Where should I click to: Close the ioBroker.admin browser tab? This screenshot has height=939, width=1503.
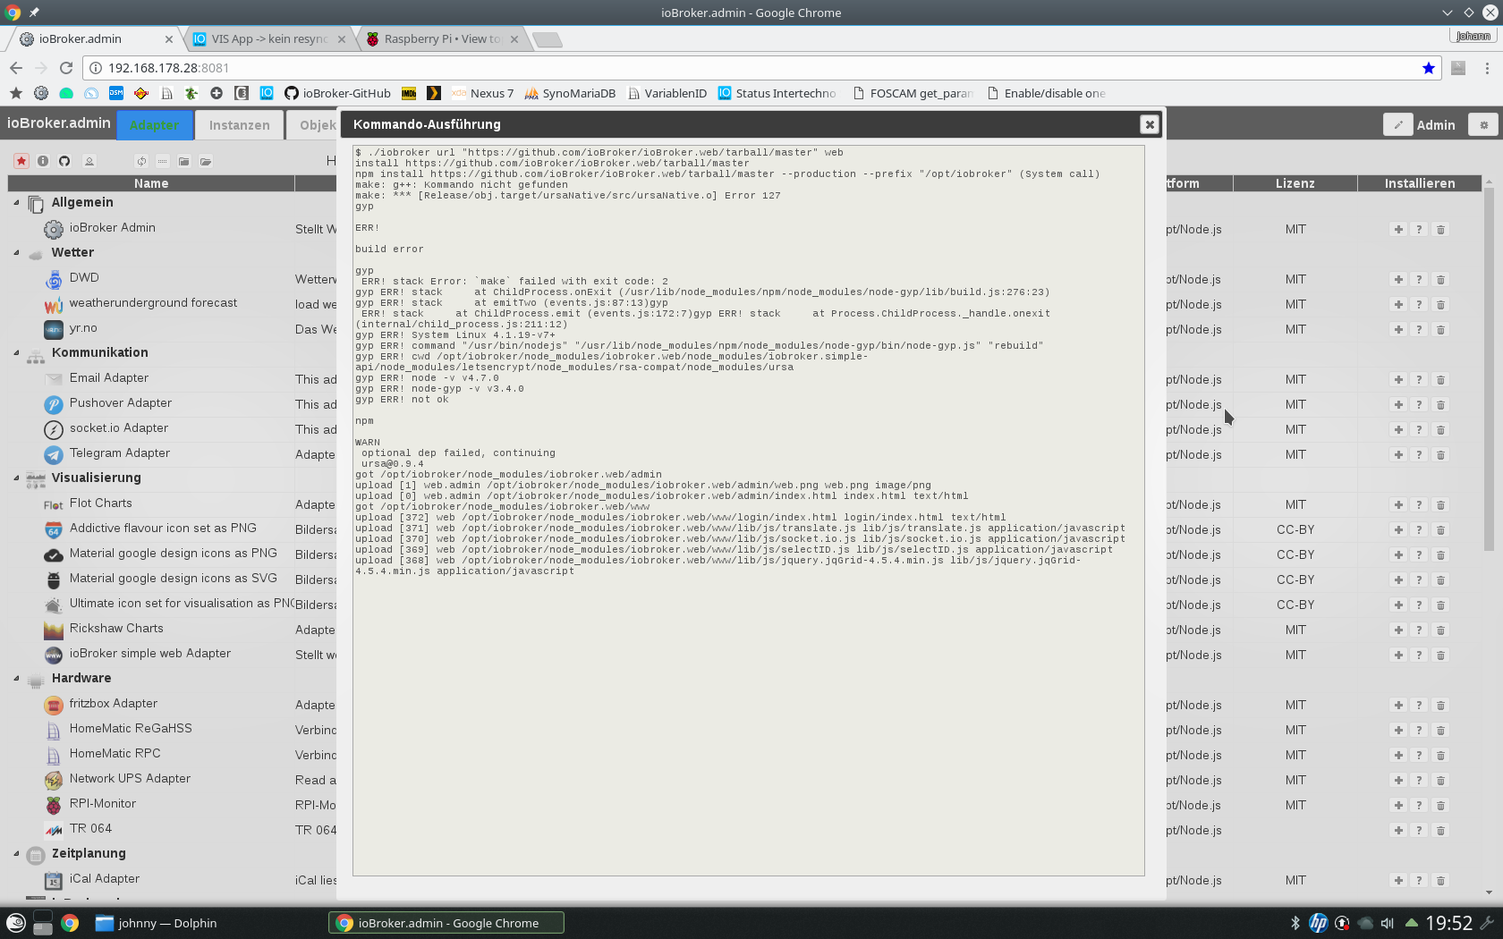(x=169, y=39)
